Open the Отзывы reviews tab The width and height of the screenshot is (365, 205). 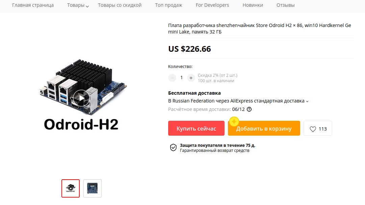click(285, 5)
